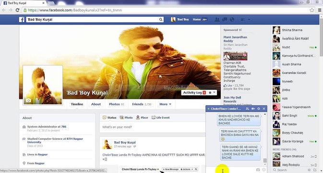Open notifications globe icon
The height and width of the screenshot is (173, 323).
coord(232,19)
